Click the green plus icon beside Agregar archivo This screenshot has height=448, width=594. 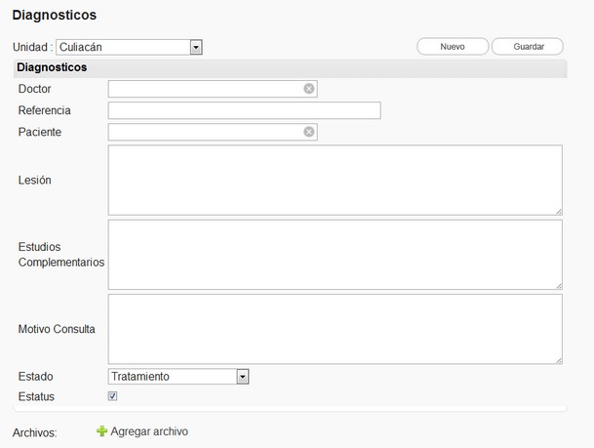101,431
